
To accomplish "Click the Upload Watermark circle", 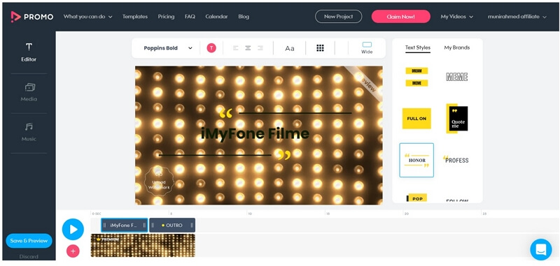I will tap(159, 181).
